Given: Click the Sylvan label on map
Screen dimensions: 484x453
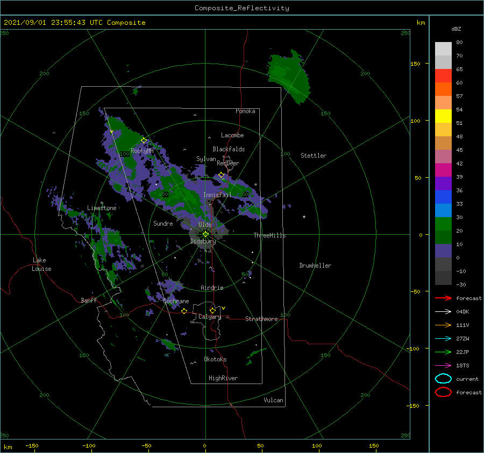Looking at the screenshot, I should click(206, 159).
